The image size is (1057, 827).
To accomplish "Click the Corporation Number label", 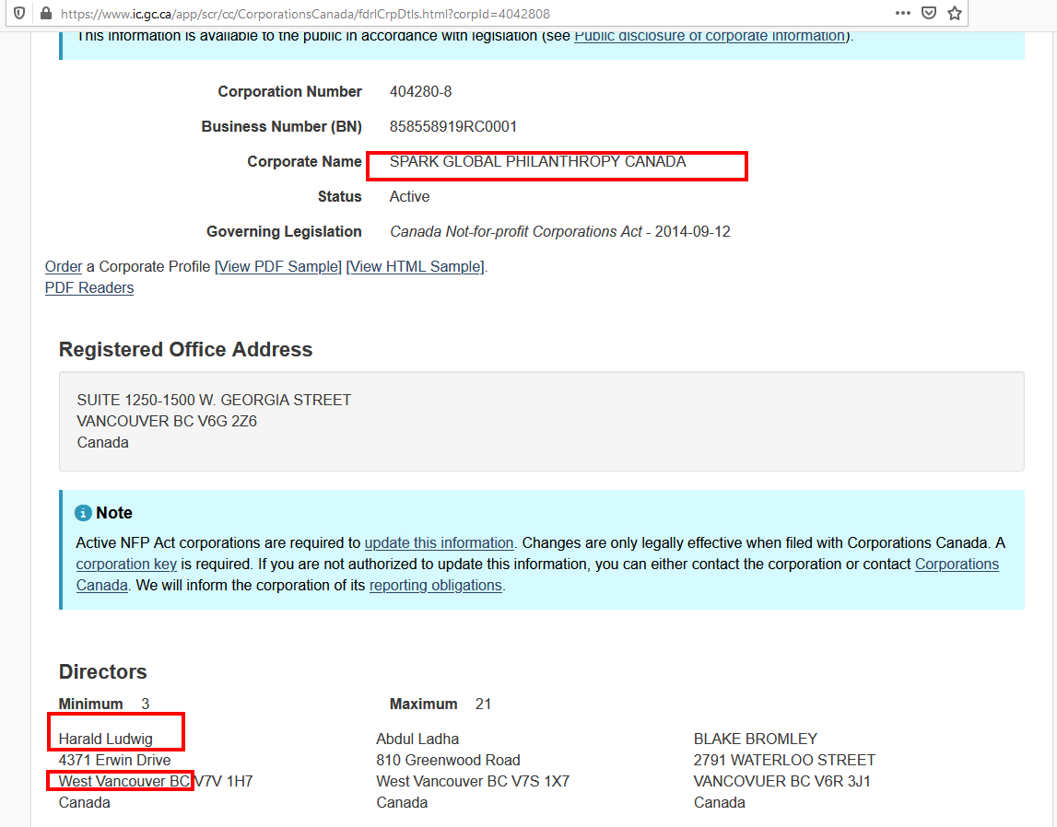I will pos(290,91).
